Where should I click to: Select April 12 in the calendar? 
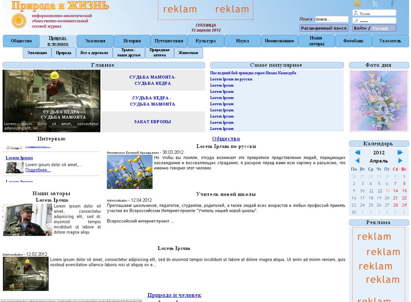[379, 191]
